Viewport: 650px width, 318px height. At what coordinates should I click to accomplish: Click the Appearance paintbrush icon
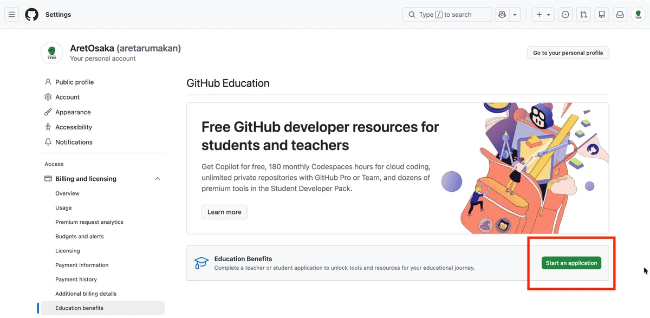pyautogui.click(x=48, y=112)
